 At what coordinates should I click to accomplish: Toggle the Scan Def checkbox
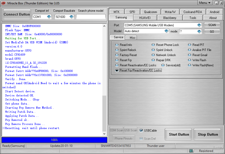141,138
